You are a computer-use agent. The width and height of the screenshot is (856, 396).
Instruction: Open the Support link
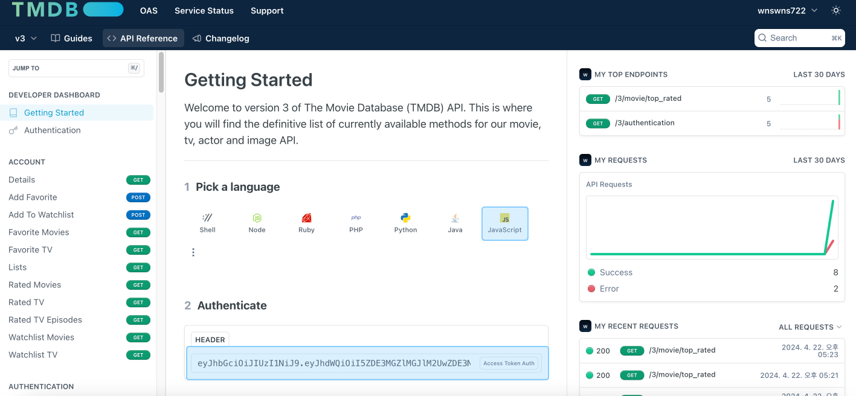coord(267,11)
